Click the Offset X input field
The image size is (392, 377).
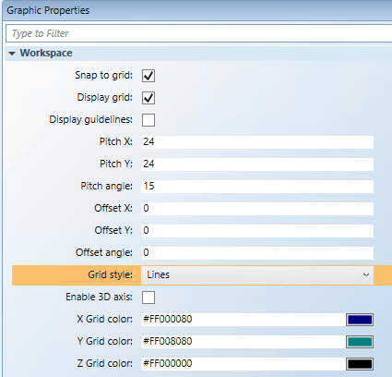pos(257,209)
